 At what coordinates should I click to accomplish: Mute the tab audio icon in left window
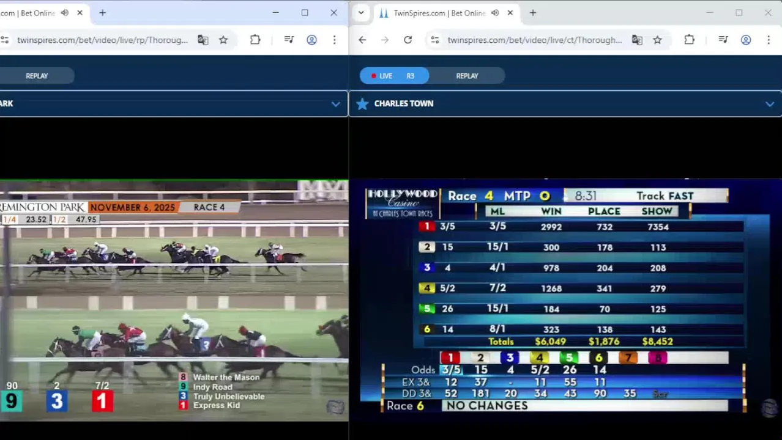(65, 13)
